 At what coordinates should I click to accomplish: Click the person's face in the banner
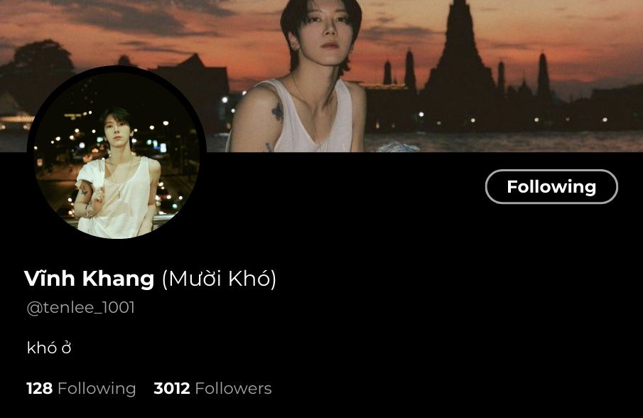(325, 31)
